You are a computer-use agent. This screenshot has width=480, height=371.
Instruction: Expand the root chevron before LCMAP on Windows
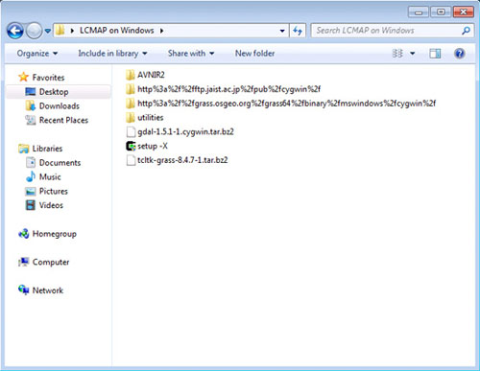[72, 31]
